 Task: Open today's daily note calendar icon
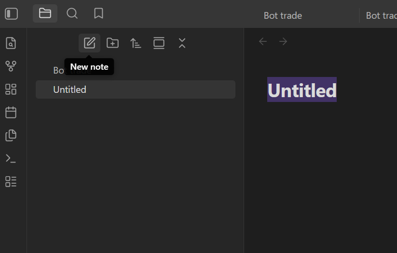tap(11, 113)
